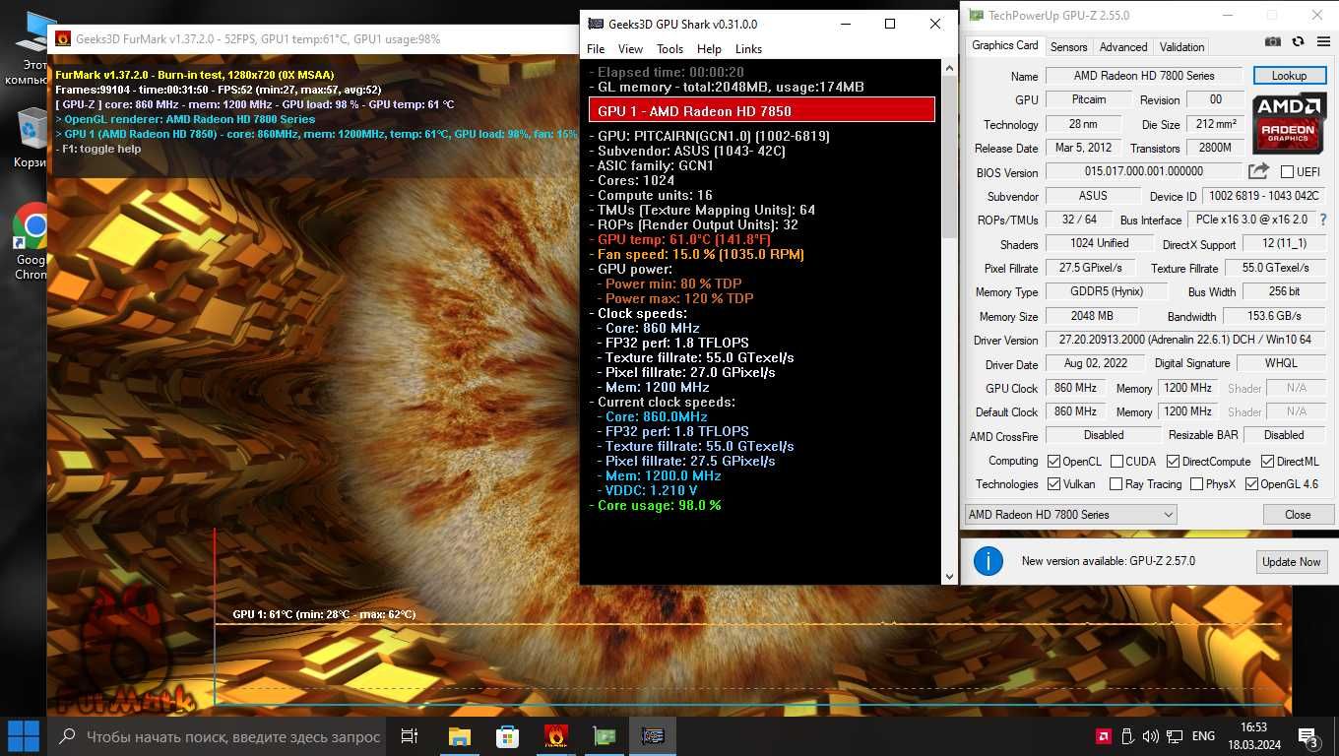Switch to FurMark taskbar icon

[x=555, y=735]
